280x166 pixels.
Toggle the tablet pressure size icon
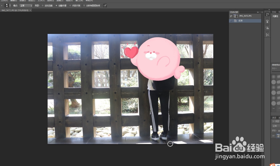pyautogui.click(x=105, y=6)
